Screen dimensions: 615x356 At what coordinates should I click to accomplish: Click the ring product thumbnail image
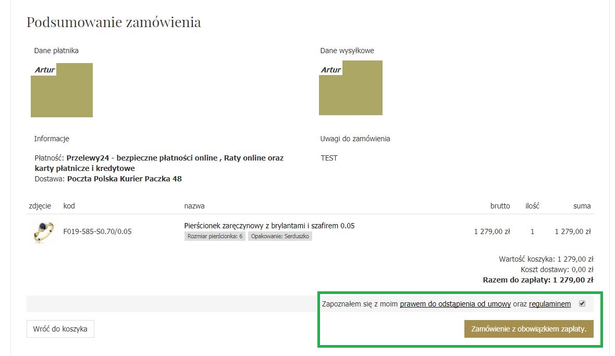pyautogui.click(x=40, y=232)
